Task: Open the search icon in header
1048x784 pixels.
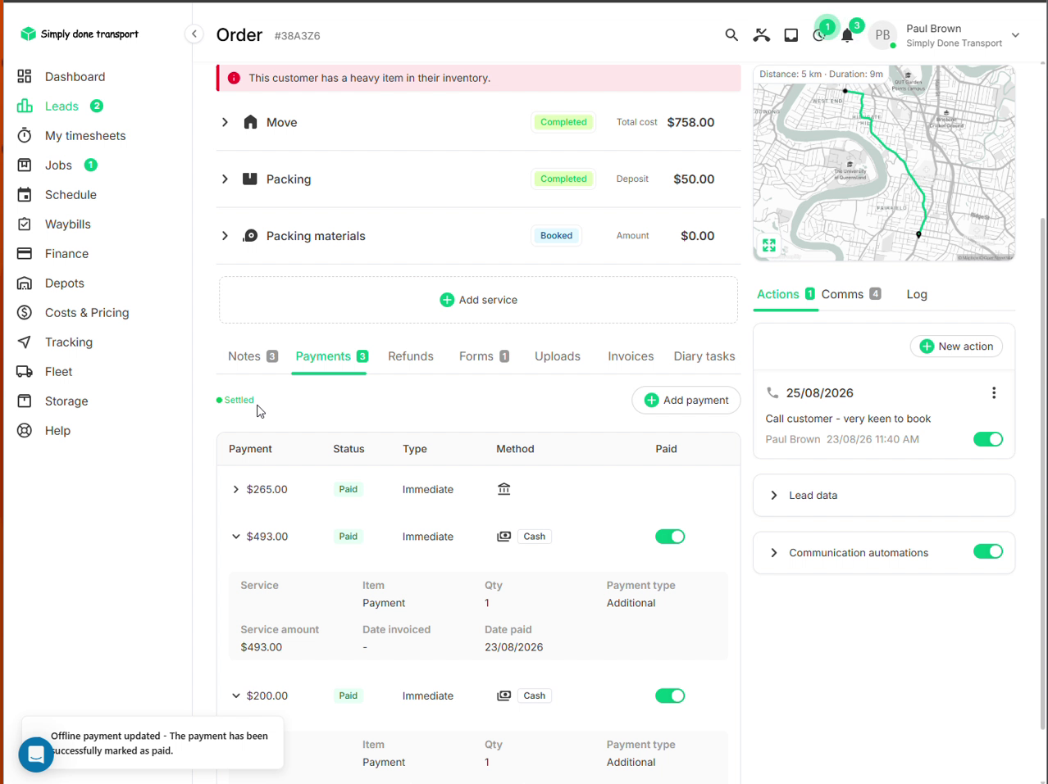Action: click(x=731, y=35)
